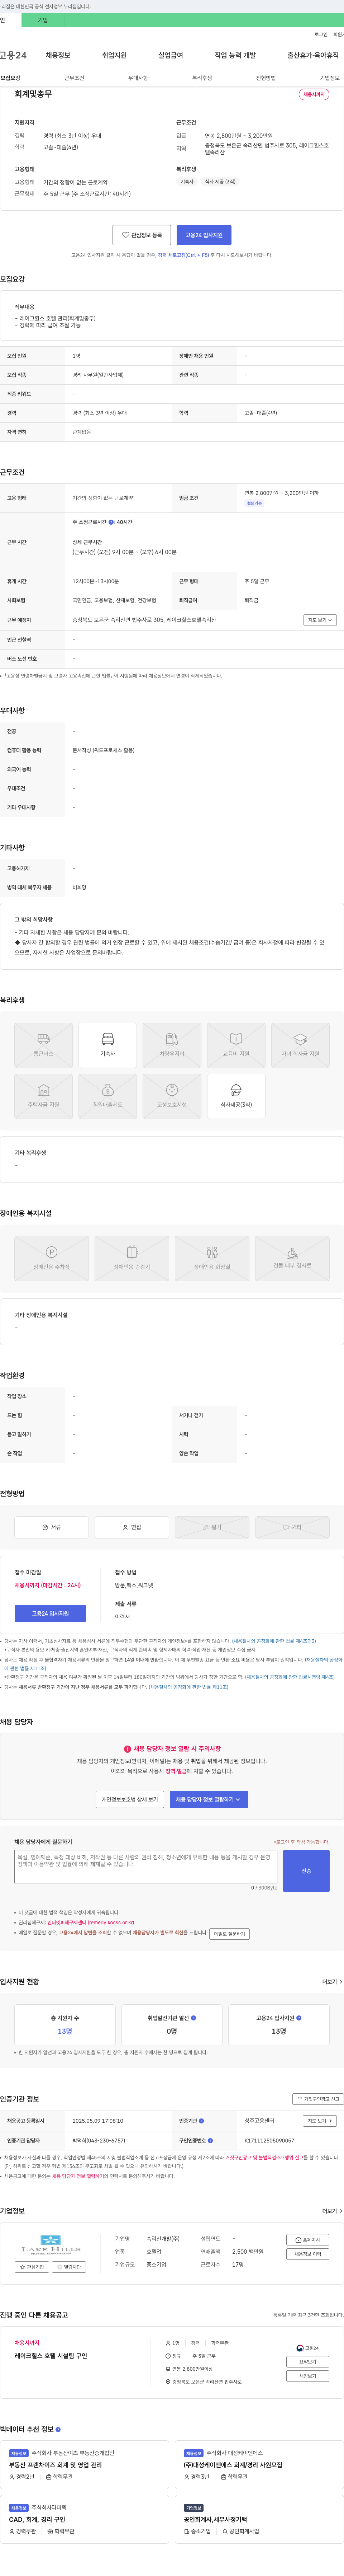The width and height of the screenshot is (344, 2576).
Task: Open 개인정보보호법 상세 보기
Action: coord(130,1799)
